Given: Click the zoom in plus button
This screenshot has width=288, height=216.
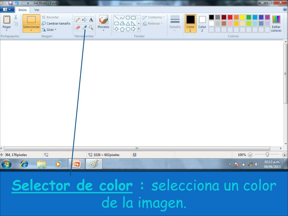Looking at the screenshot, I should pyautogui.click(x=285, y=155).
